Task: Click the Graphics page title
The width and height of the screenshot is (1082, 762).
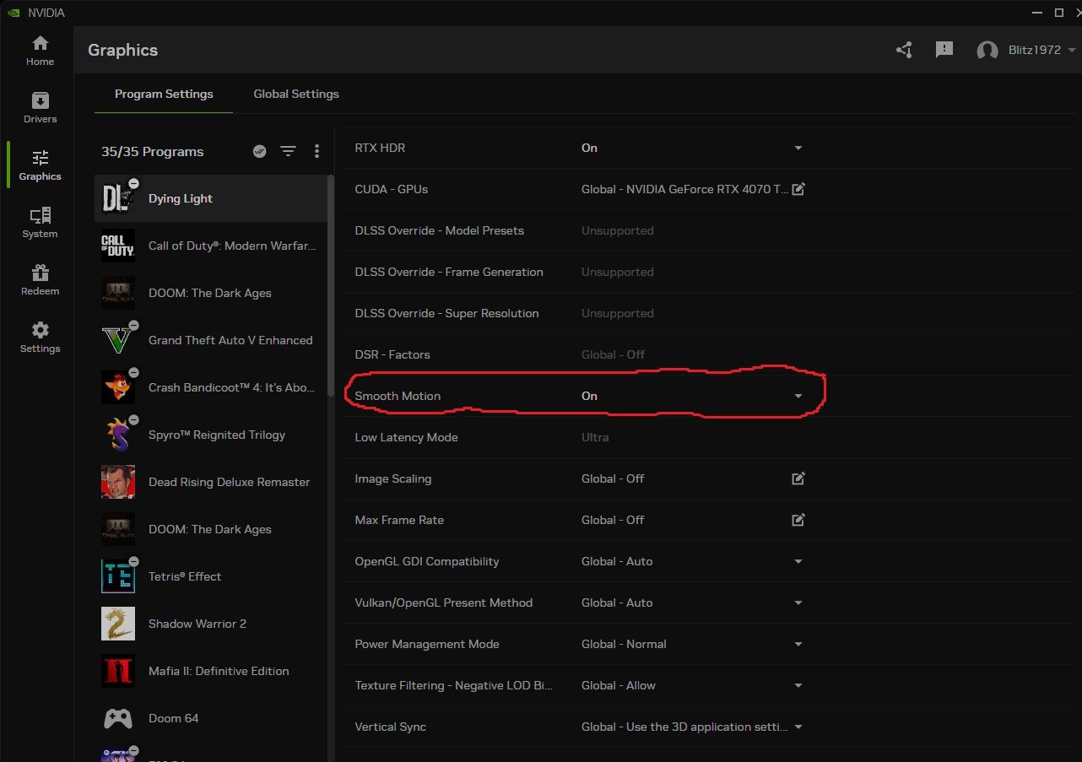Action: point(122,50)
